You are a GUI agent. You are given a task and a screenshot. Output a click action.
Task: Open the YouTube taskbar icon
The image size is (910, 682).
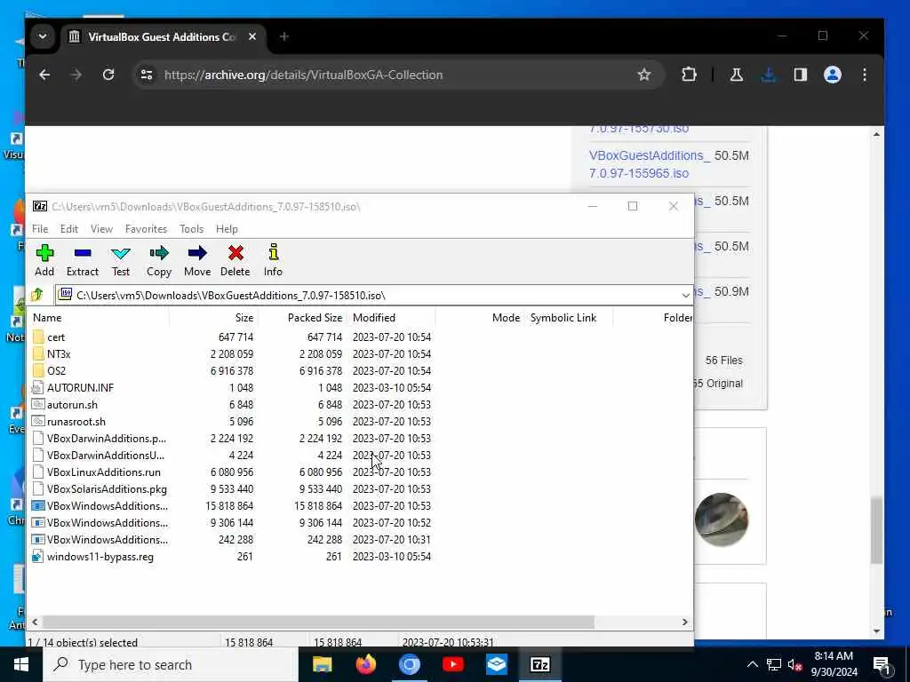coord(452,664)
